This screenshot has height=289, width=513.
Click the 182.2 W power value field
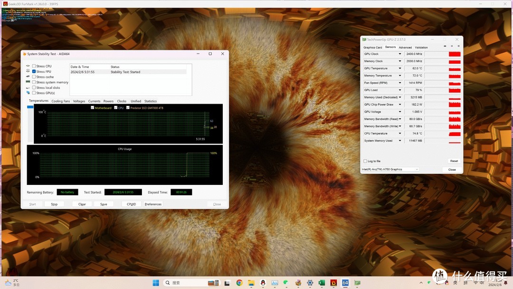click(x=414, y=105)
